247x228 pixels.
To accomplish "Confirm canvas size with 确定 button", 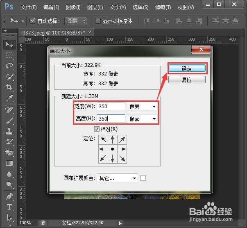I will point(187,68).
